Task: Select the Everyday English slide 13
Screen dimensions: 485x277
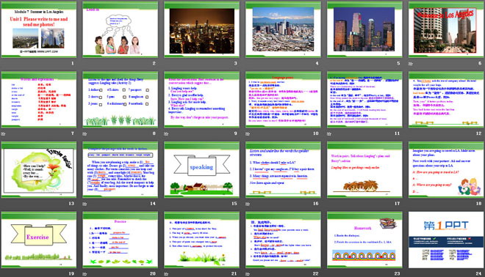Action: [x=39, y=170]
